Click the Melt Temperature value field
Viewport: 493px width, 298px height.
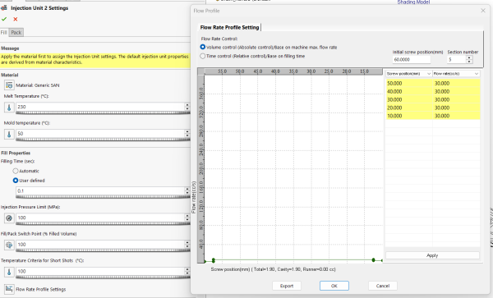[x=100, y=107]
